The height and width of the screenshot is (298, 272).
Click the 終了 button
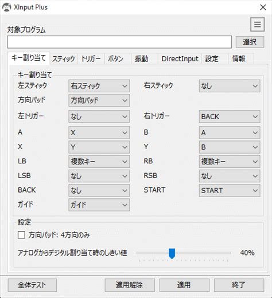point(239,285)
